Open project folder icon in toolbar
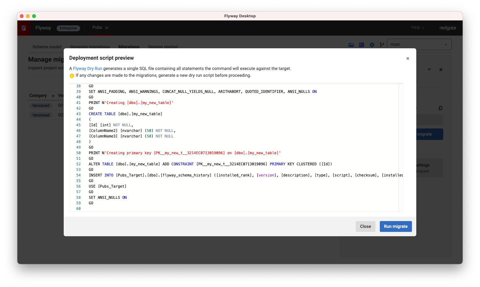Screen dimensions: 480x287 351,45
